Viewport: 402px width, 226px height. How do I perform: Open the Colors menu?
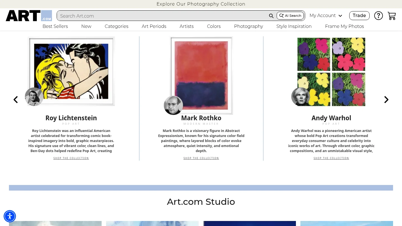(x=214, y=26)
